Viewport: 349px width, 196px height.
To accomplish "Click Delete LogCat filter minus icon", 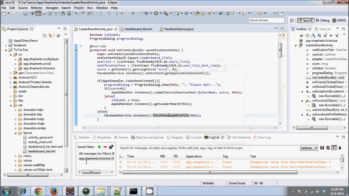I will click(105, 147).
